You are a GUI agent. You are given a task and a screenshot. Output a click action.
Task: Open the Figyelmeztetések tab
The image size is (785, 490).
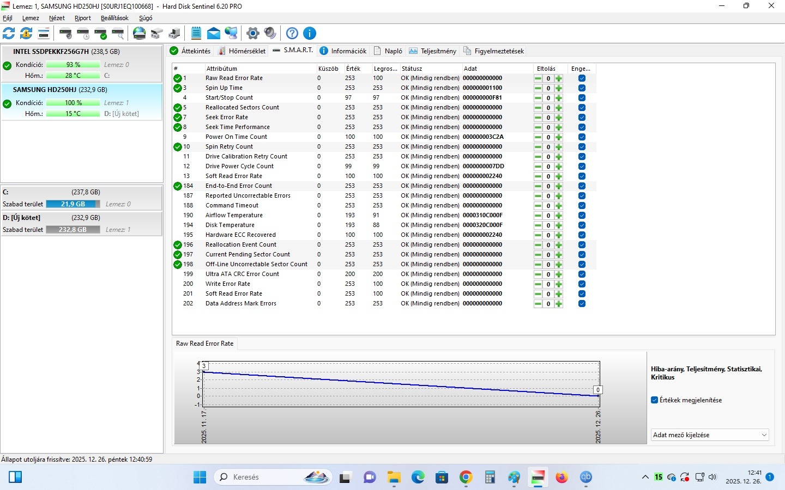493,51
